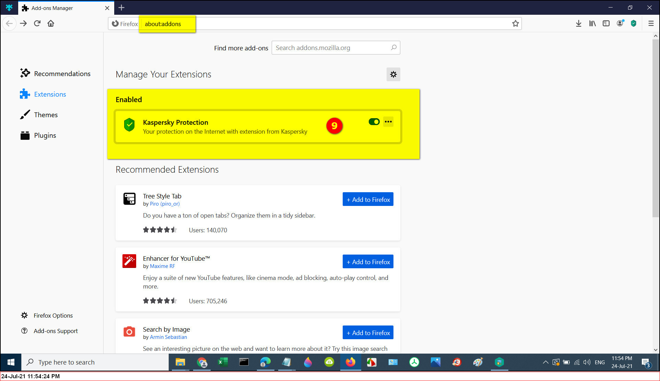
Task: Open the taskbar clock showing 11:54 PM
Action: click(622, 362)
